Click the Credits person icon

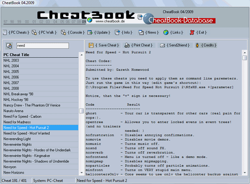pyautogui.click(x=197, y=45)
